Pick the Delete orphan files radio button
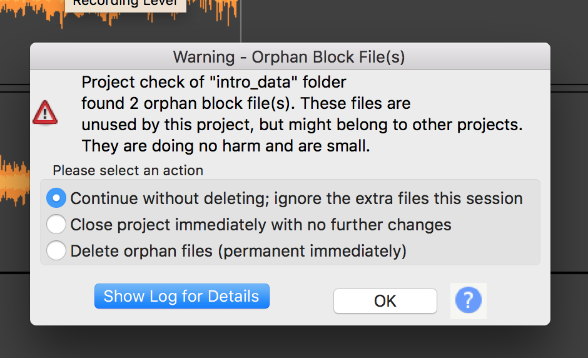 pos(56,251)
